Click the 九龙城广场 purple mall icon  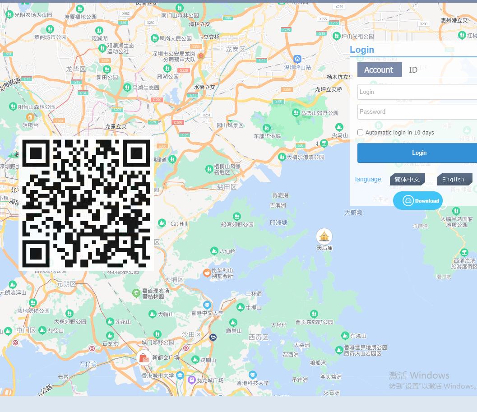[191, 380]
